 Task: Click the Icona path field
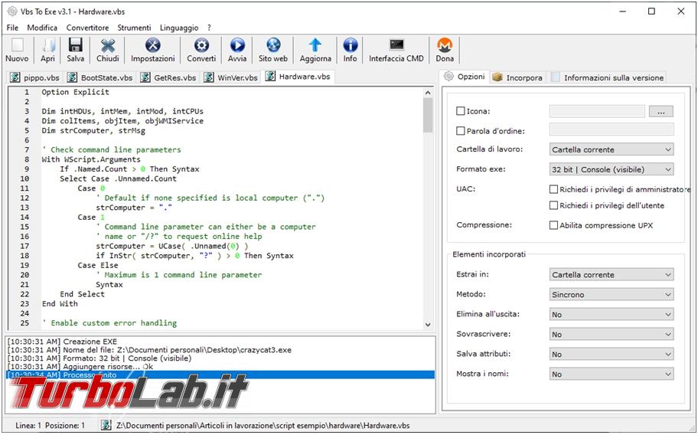[x=597, y=111]
